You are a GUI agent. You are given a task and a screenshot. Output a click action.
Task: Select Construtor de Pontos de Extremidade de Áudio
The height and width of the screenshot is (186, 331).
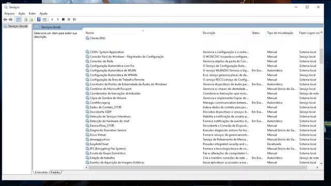(x=128, y=84)
